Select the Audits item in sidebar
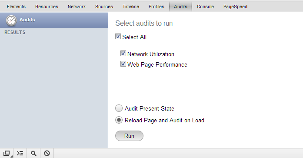This screenshot has width=303, height=158. tap(54, 20)
